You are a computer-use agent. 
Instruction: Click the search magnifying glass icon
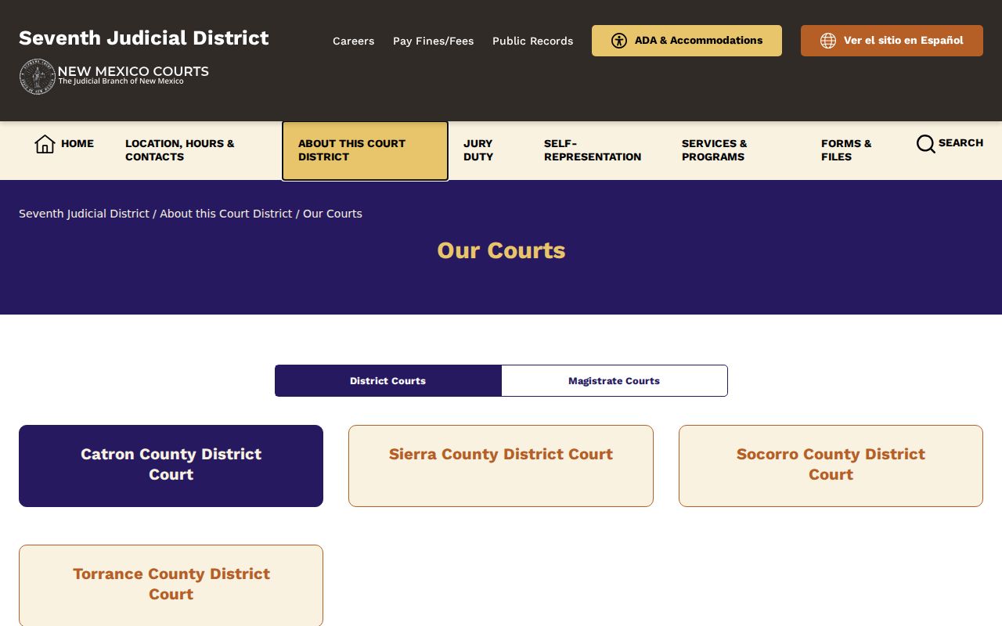[925, 144]
